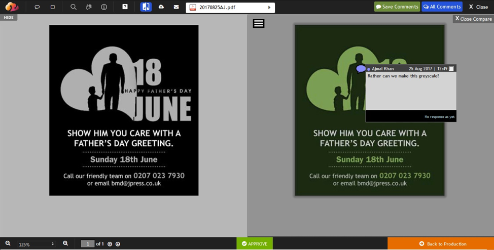Click Back to Production button
494x250 pixels.
(x=441, y=244)
